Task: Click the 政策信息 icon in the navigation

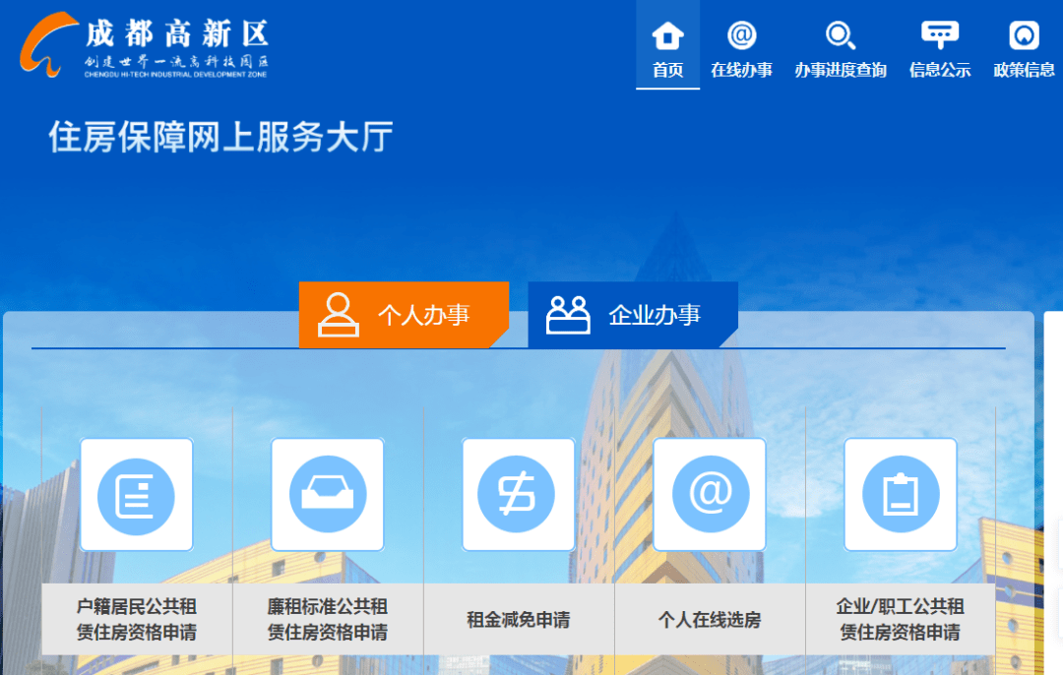Action: coord(1023,36)
